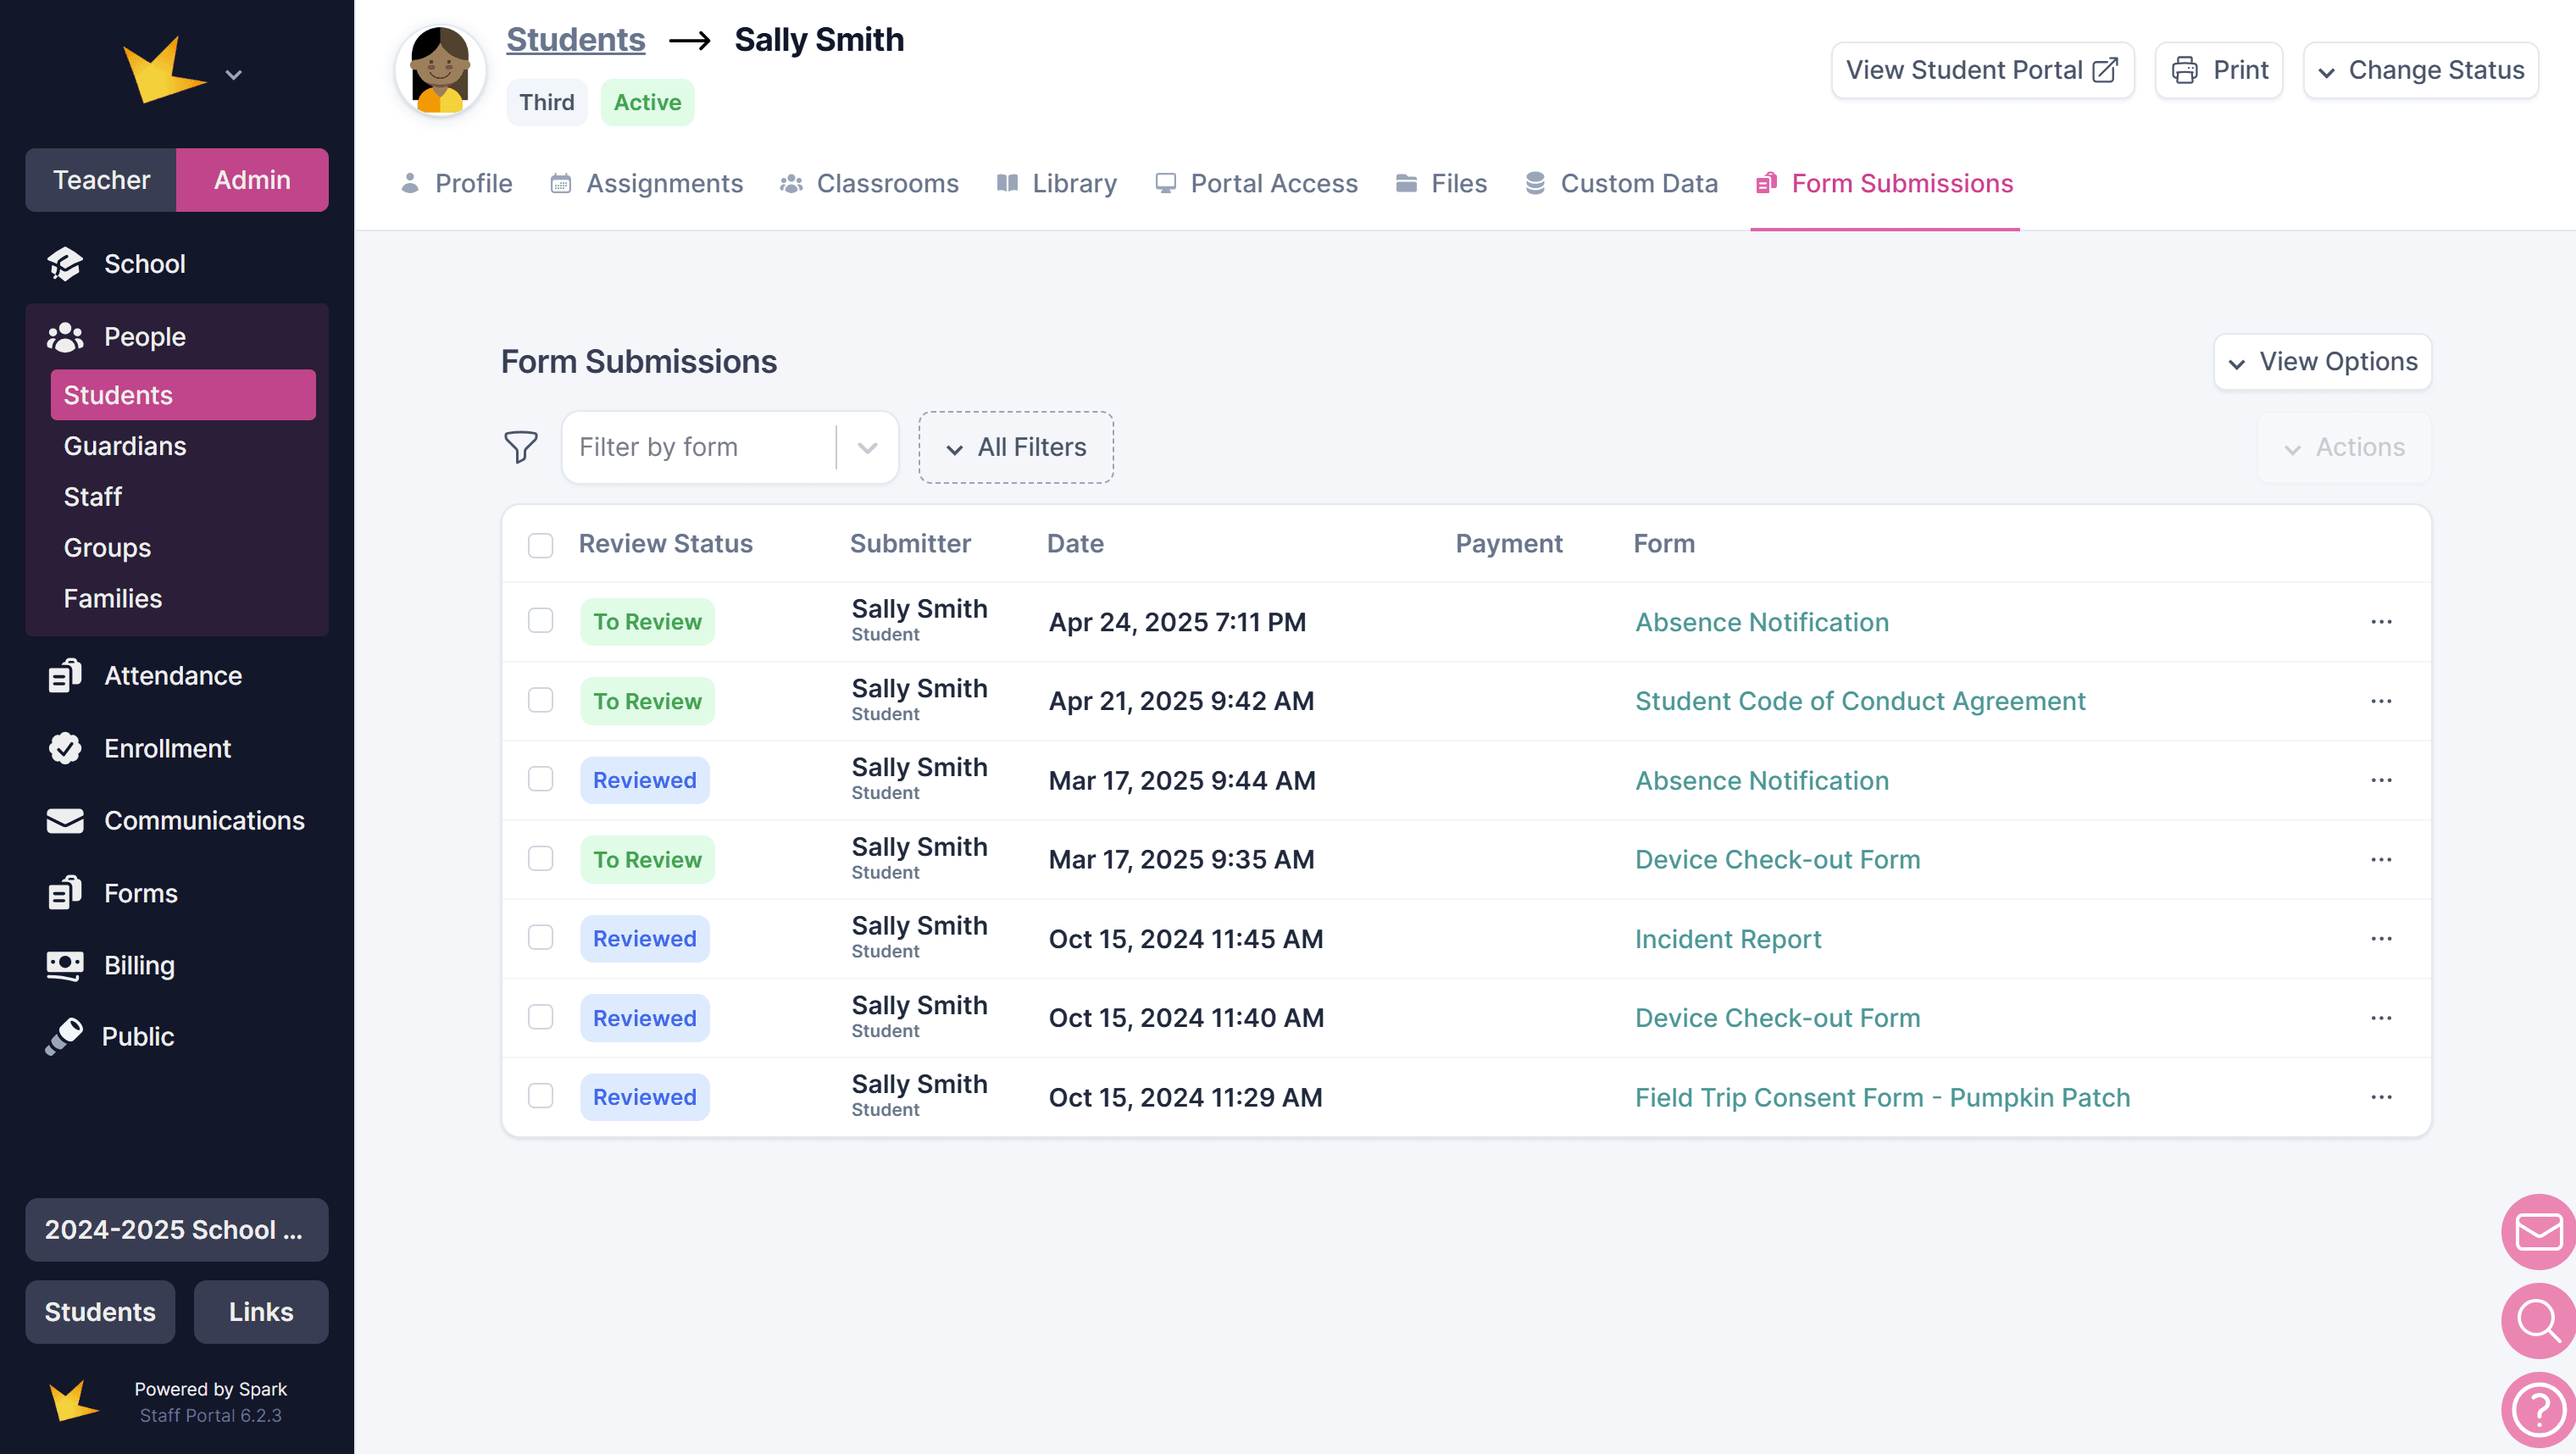Open the Device Check-out Form from March 17
2576x1454 pixels.
coord(1777,859)
